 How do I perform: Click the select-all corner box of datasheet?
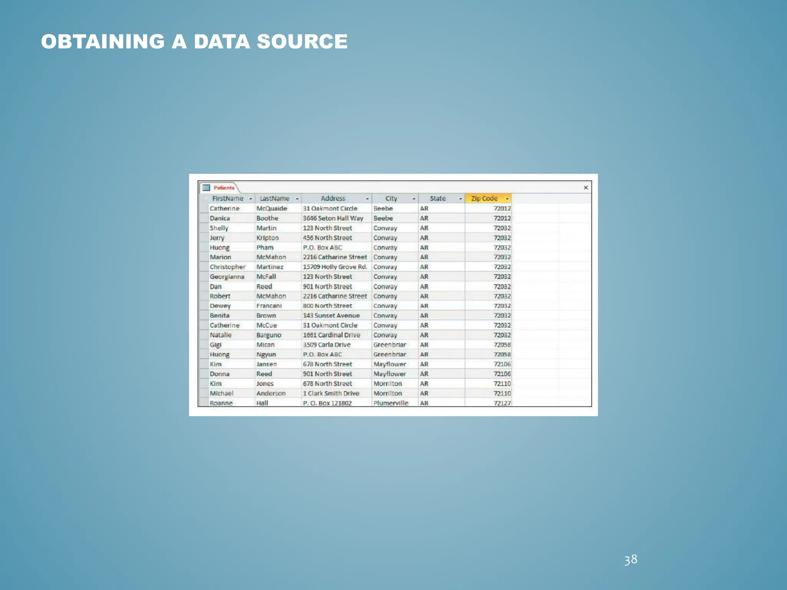[203, 199]
